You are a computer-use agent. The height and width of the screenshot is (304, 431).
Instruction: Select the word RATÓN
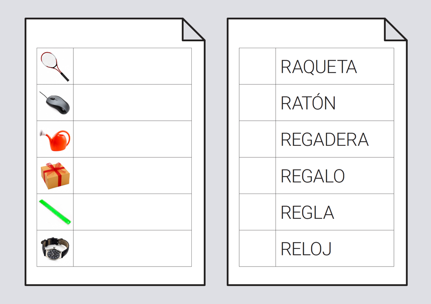tap(308, 103)
